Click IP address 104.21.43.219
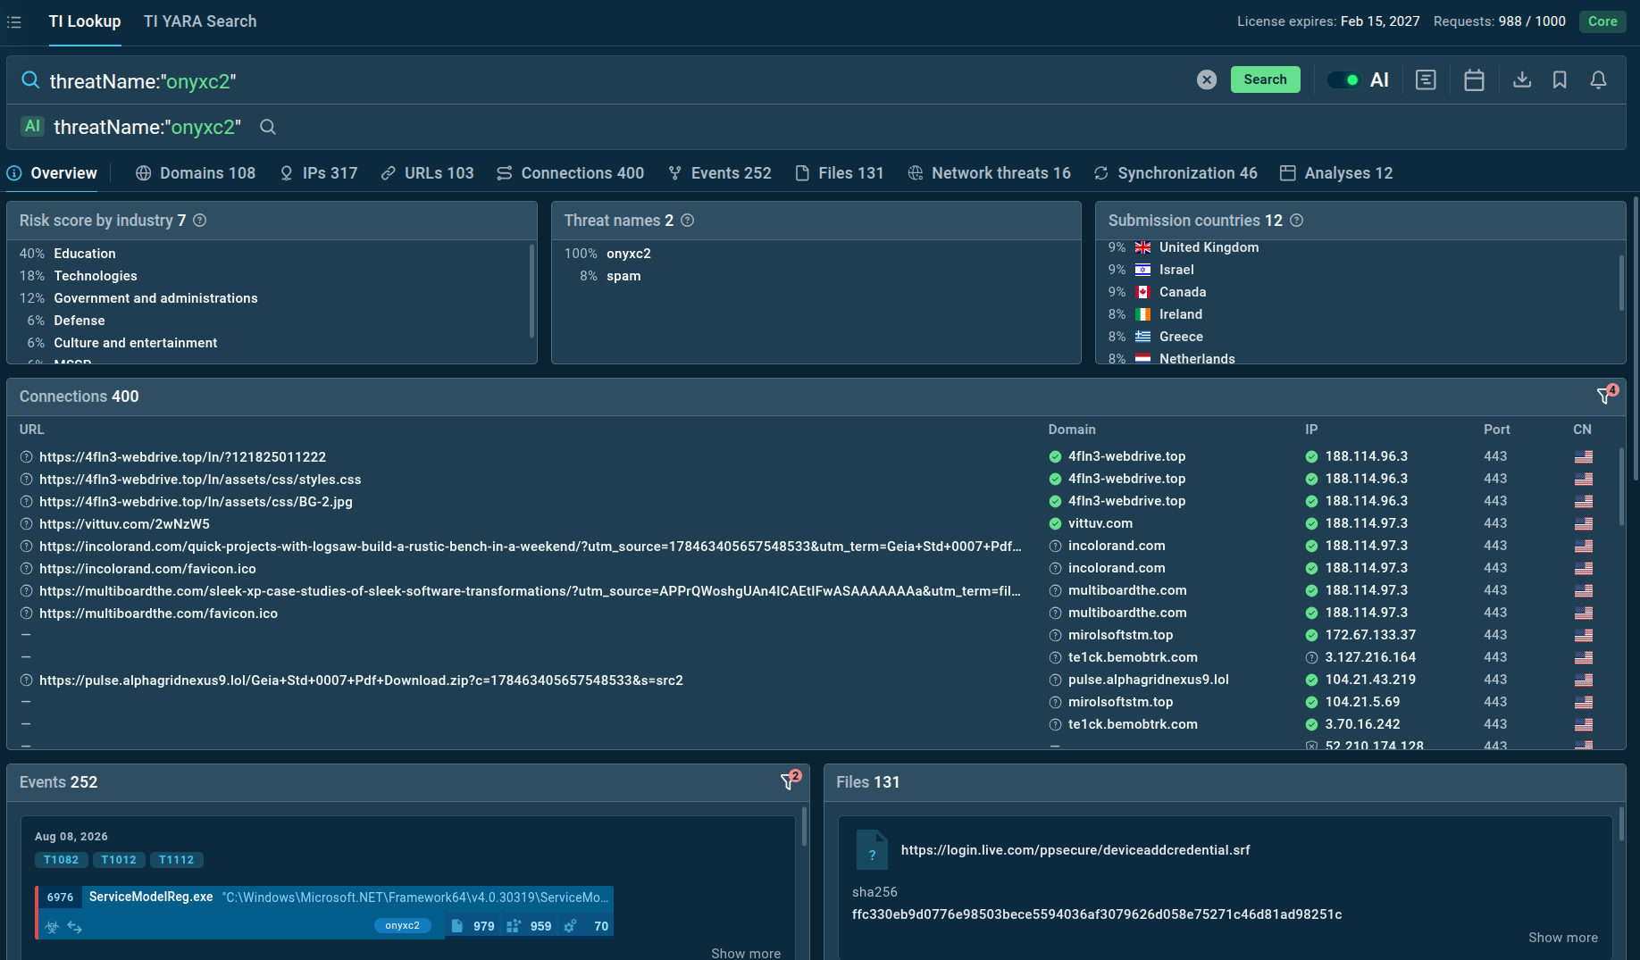The width and height of the screenshot is (1640, 960). coord(1370,680)
